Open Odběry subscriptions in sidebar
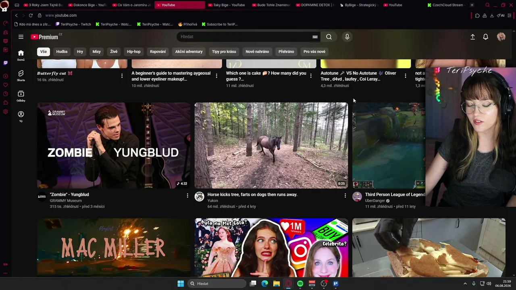Viewport: 516px width, 290px height. [x=21, y=96]
